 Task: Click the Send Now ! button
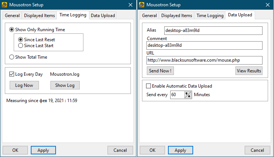[x=160, y=71]
